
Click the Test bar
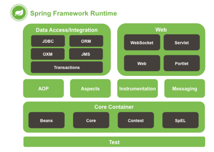(114, 142)
